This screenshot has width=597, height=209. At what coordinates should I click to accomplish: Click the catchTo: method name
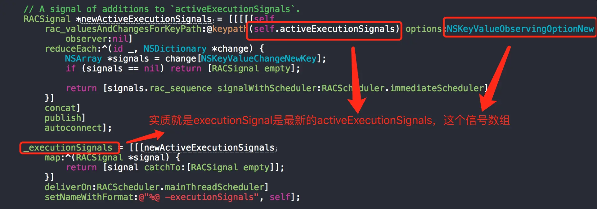[x=165, y=168]
